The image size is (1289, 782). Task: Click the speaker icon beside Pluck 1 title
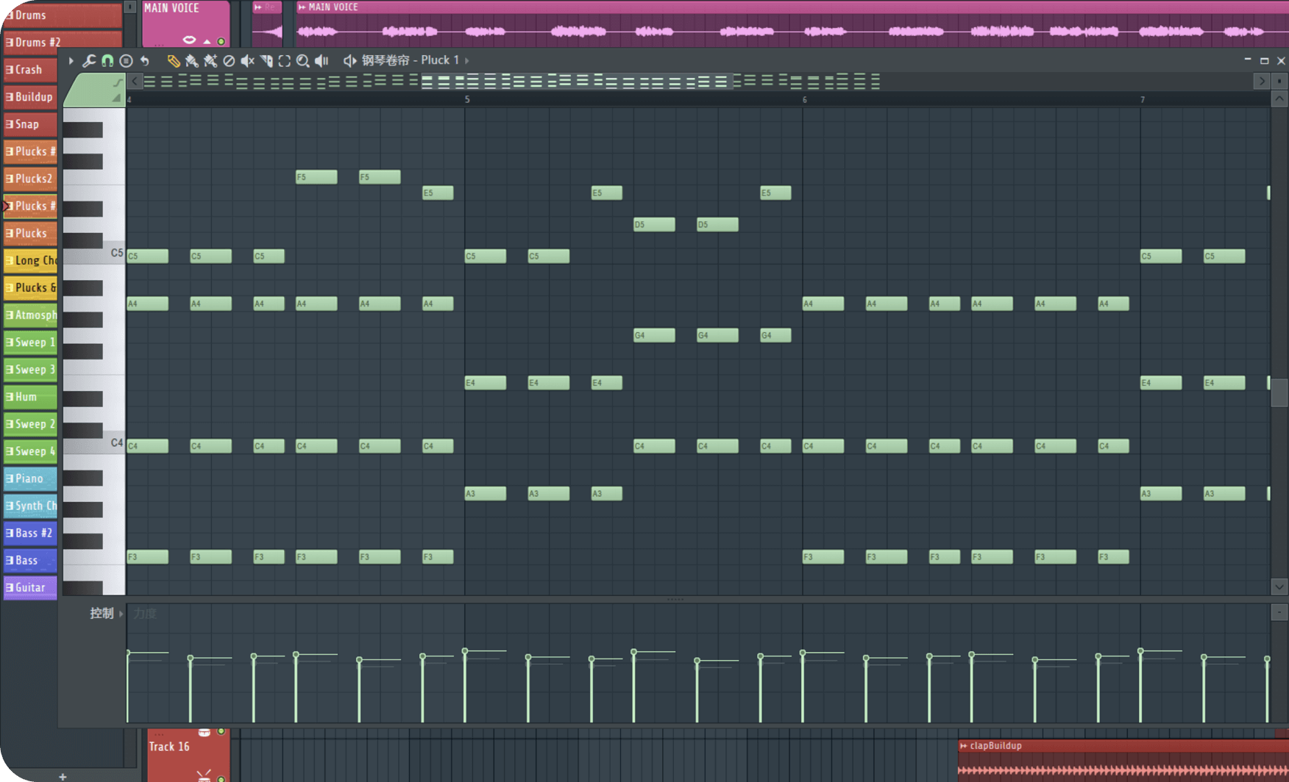(350, 60)
